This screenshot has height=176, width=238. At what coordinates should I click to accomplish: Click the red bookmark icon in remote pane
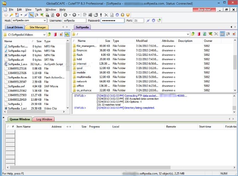pyautogui.click(x=199, y=34)
